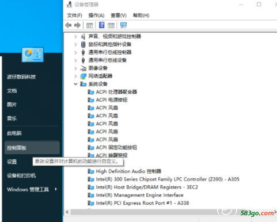This screenshot has height=222, width=277.
Task: Click the device icon beside Intel(R) Host Bridge/DRAM Registers
Action: (x=91, y=187)
